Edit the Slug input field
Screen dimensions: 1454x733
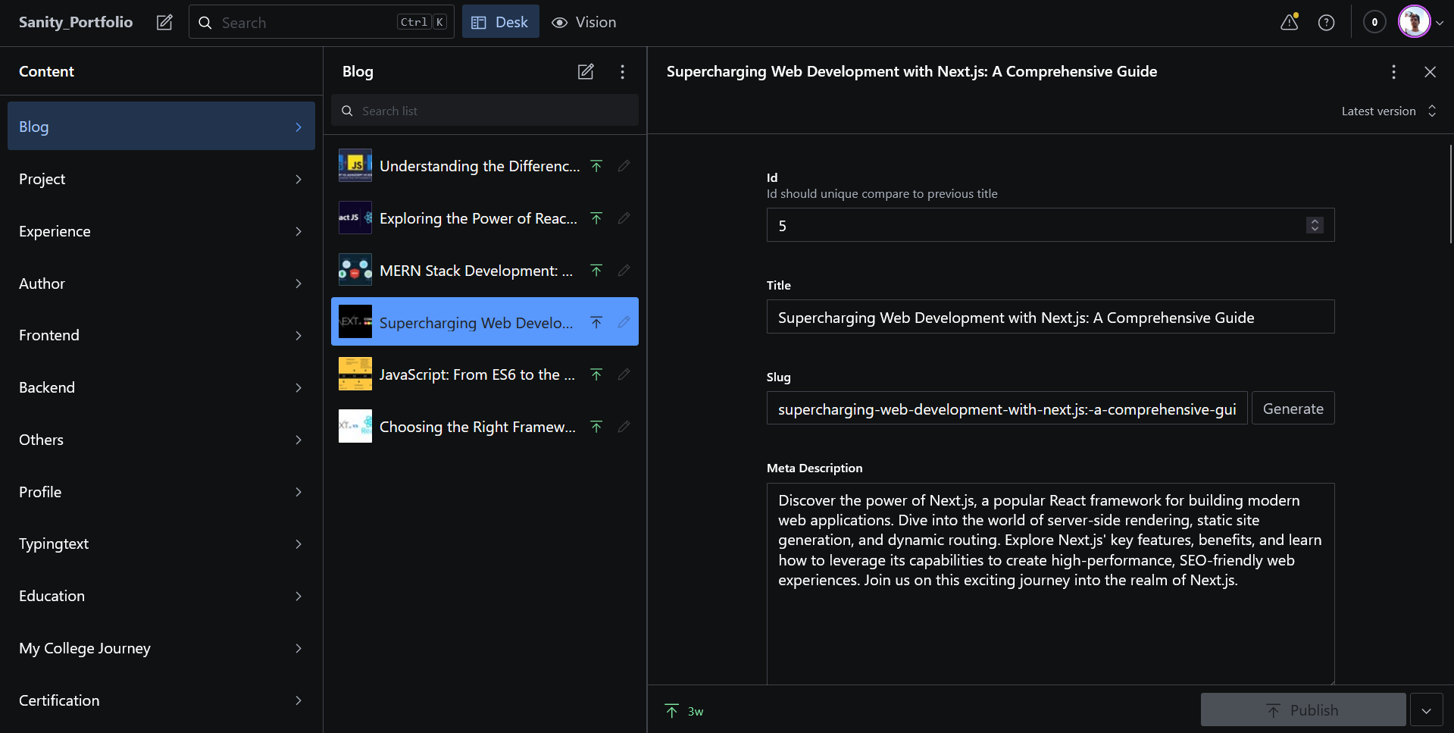click(1007, 409)
